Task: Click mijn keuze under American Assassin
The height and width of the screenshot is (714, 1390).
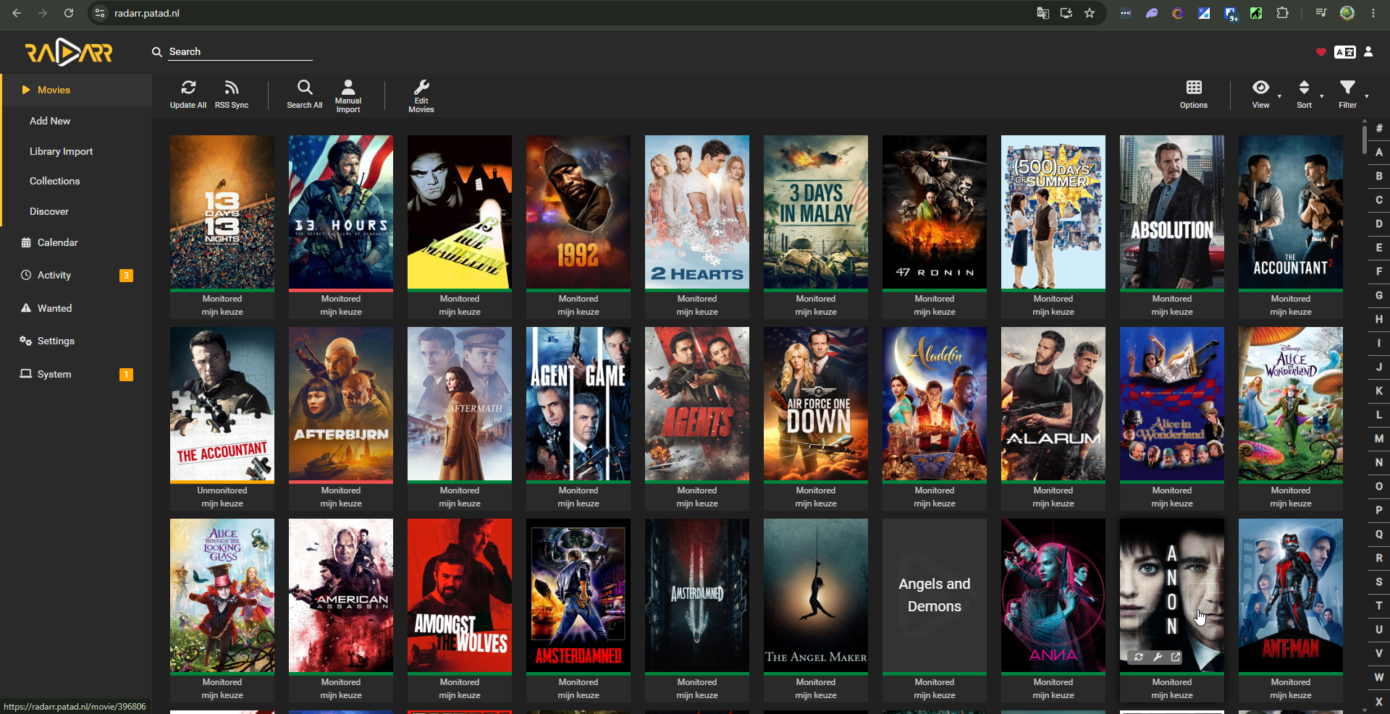Action: tap(341, 695)
